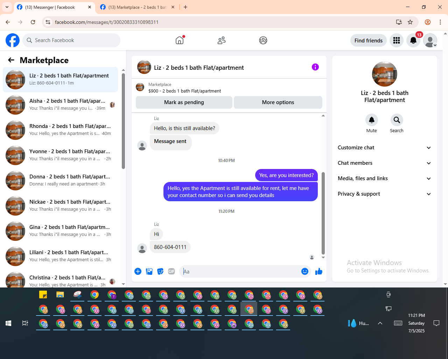448x359 pixels.
Task: Open the emoji picker smiley icon
Action: coord(305,271)
